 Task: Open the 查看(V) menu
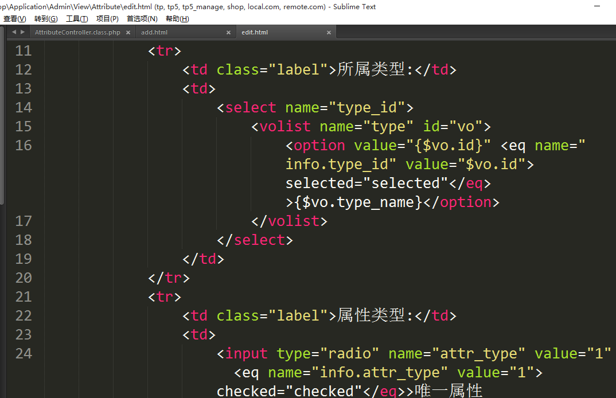[x=14, y=19]
